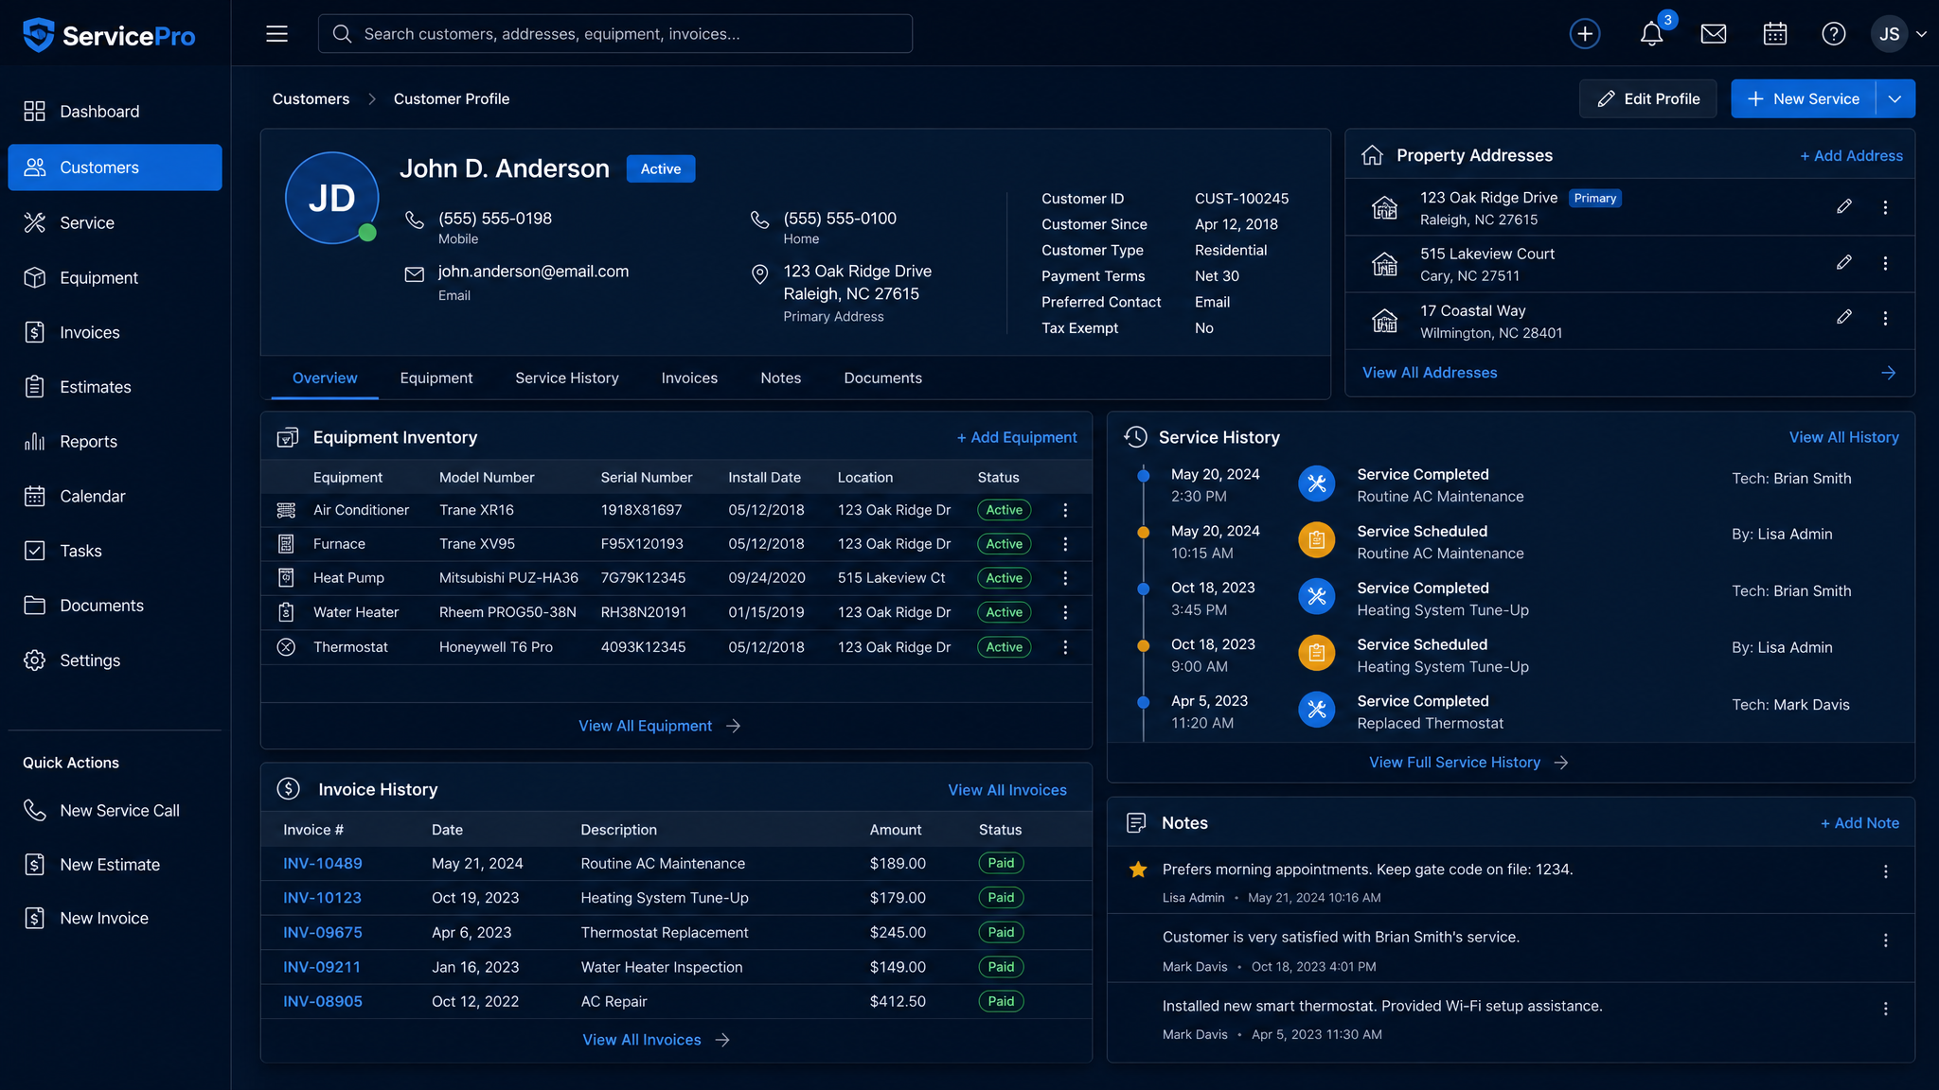Click the help question mark icon

pos(1833,34)
